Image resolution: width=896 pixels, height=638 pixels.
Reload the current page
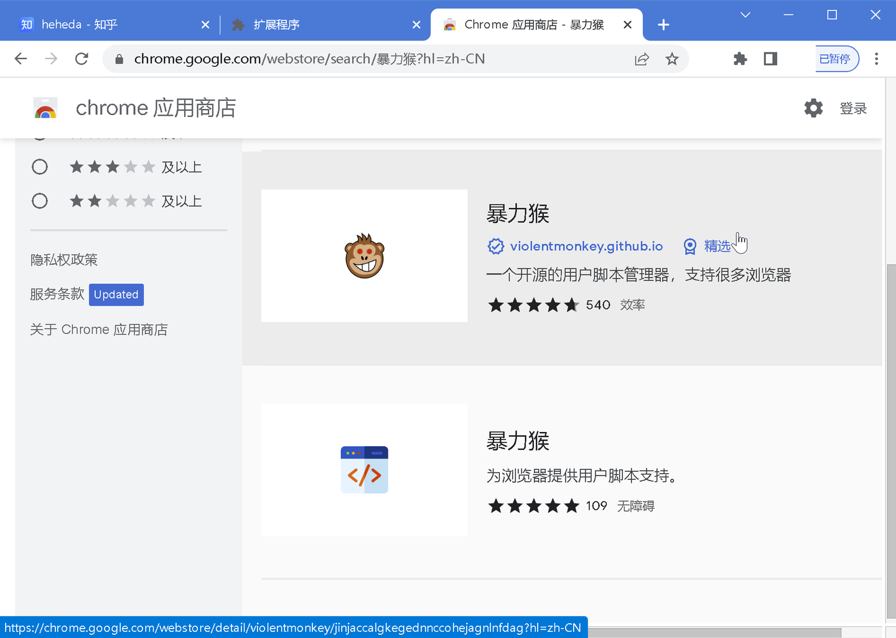(x=82, y=59)
